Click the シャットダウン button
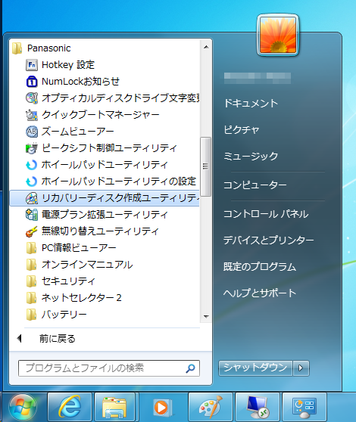Viewport: 356px width, 422px height. pyautogui.click(x=255, y=368)
